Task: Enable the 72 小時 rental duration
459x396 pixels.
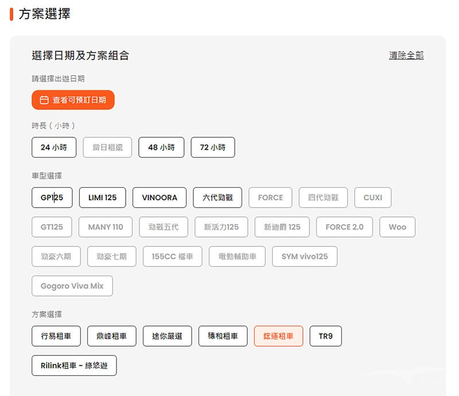Action: [x=213, y=147]
